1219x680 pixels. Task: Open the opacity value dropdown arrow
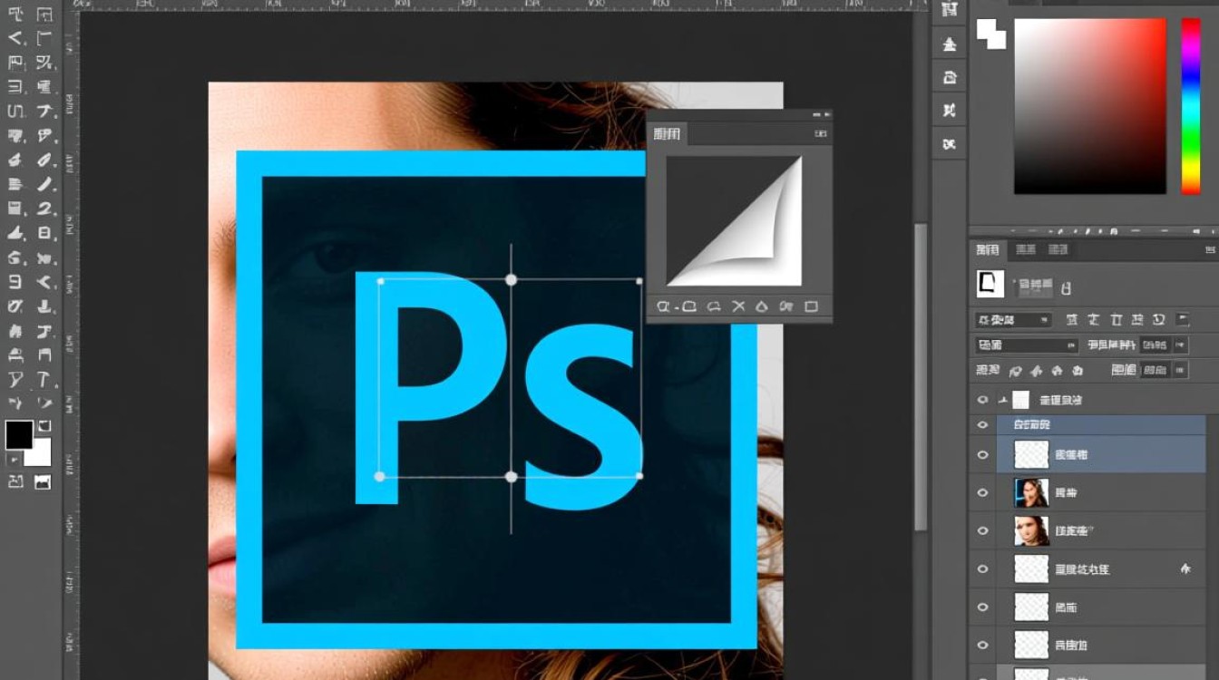[x=1179, y=345]
